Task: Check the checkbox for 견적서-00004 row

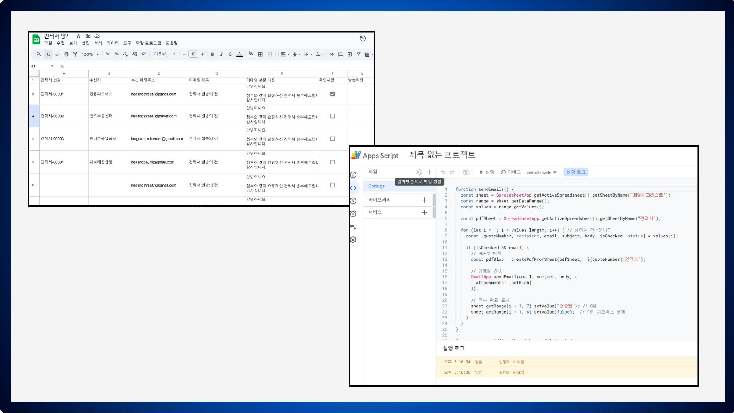Action: (x=332, y=162)
